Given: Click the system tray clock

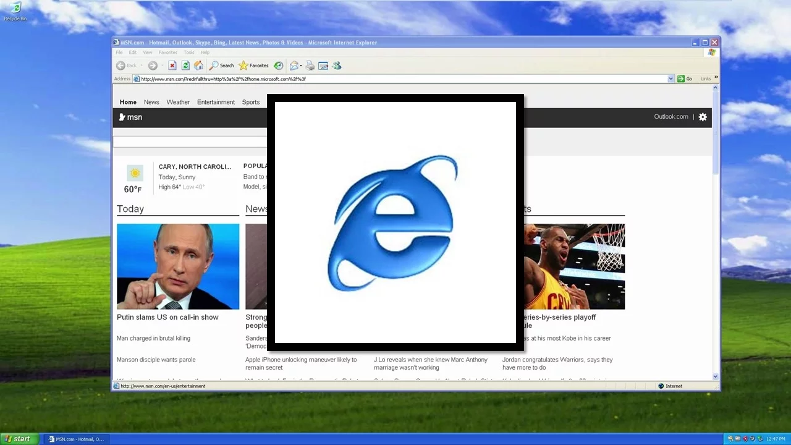Looking at the screenshot, I should [x=776, y=439].
